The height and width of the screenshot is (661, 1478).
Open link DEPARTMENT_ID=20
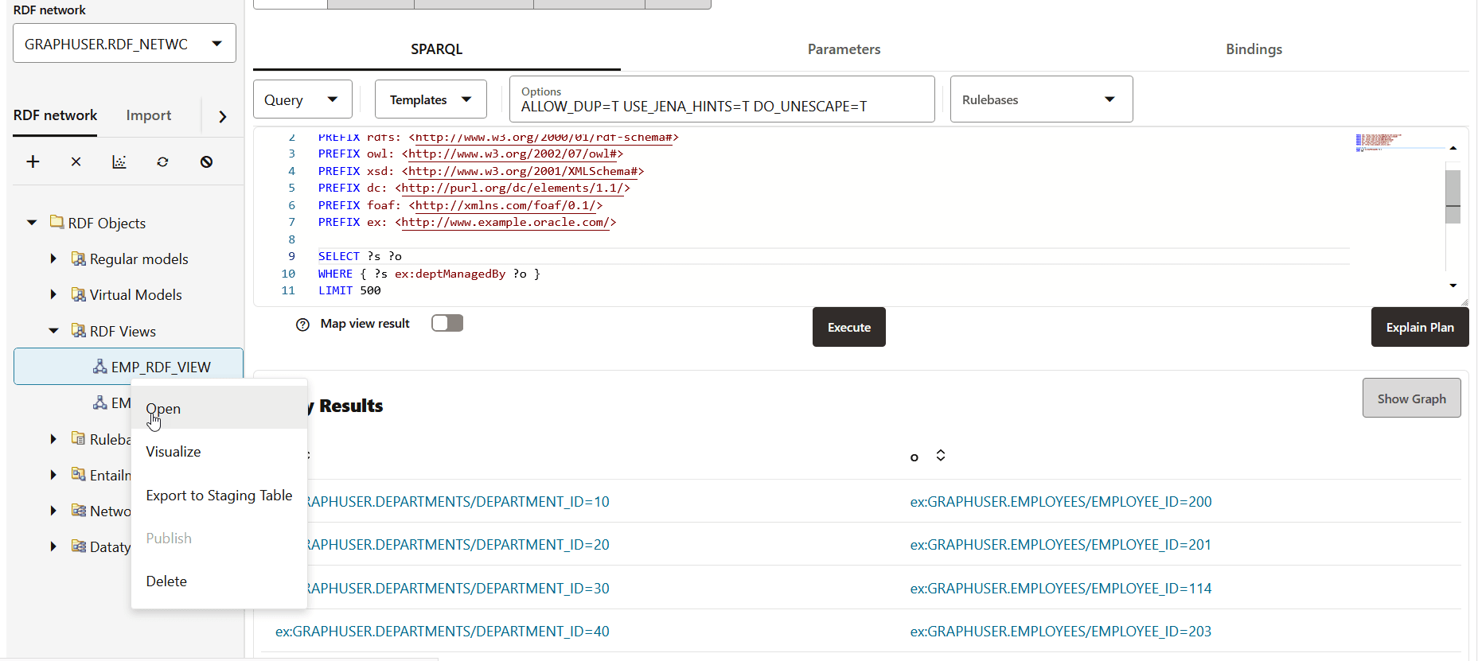[458, 545]
